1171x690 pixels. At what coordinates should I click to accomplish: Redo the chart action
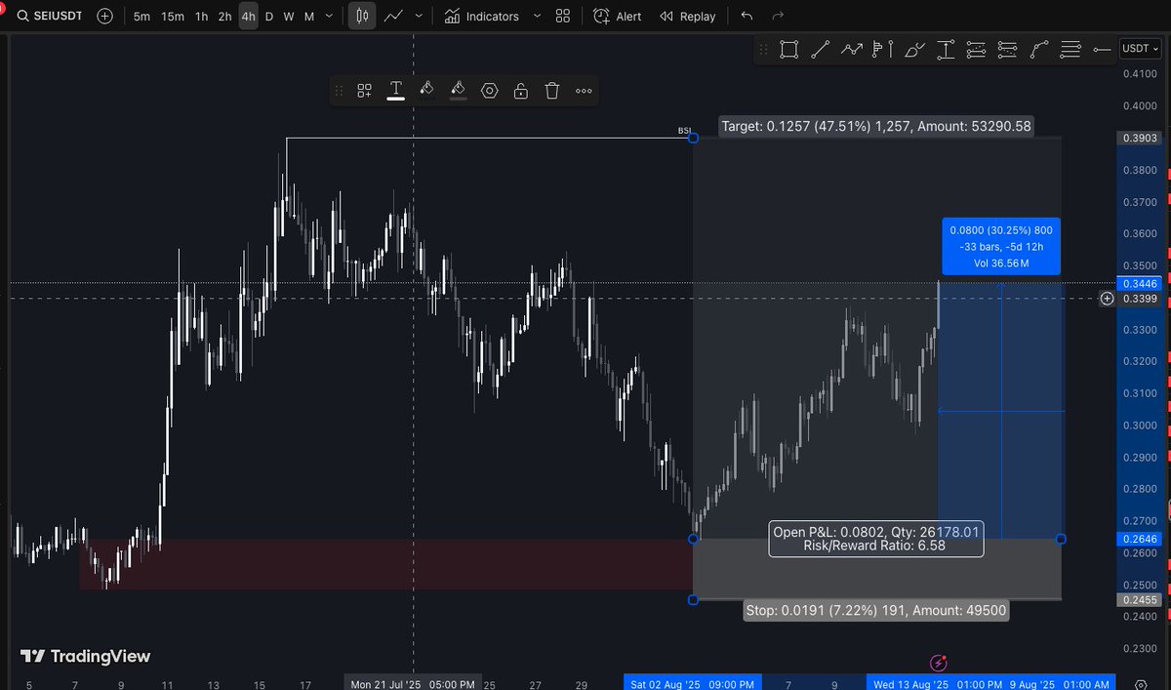(x=778, y=17)
